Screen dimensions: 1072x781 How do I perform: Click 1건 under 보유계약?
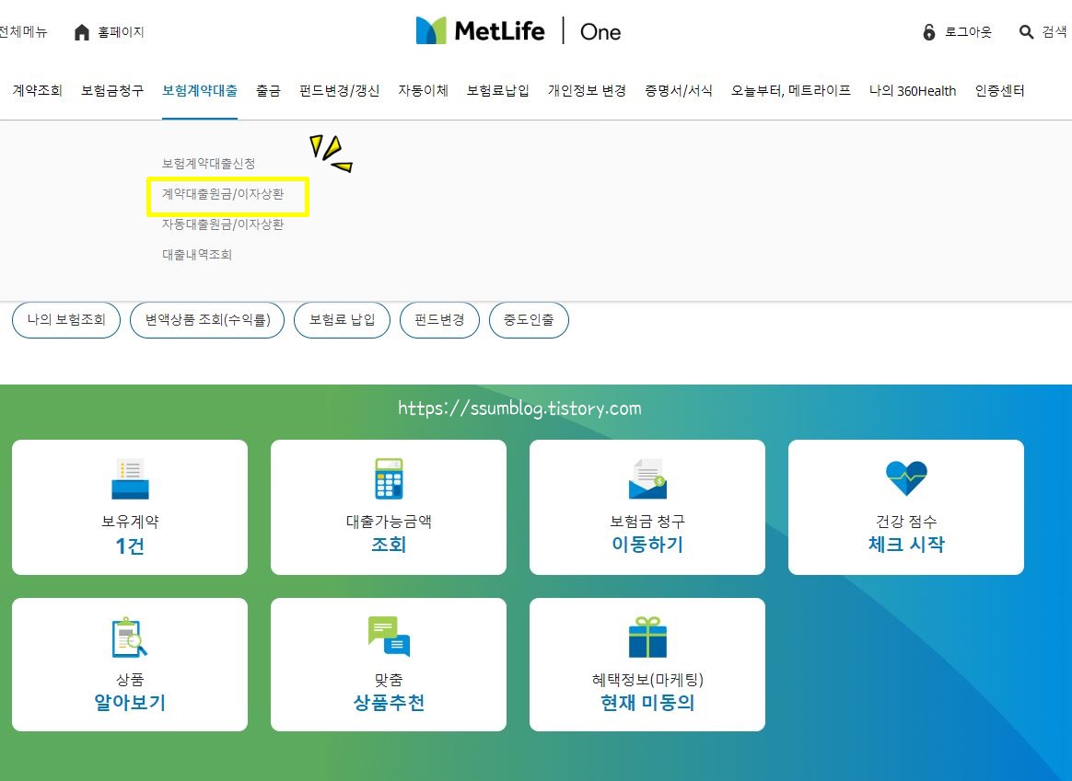pyautogui.click(x=130, y=546)
